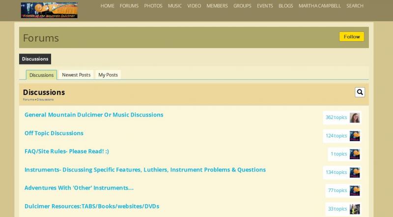This screenshot has height=217, width=393.
Task: Switch to the My Posts tab
Action: pyautogui.click(x=108, y=75)
